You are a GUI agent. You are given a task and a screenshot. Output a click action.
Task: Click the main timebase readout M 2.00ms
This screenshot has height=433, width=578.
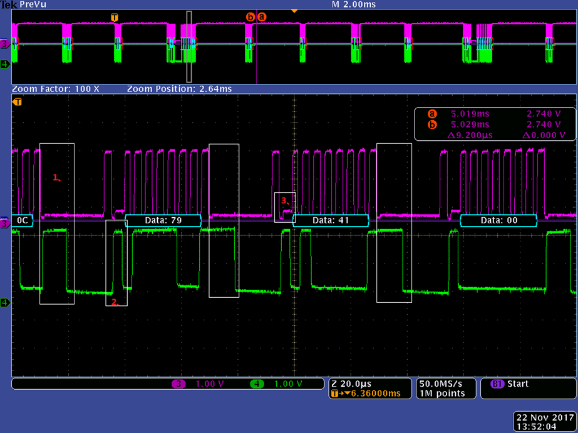click(354, 4)
